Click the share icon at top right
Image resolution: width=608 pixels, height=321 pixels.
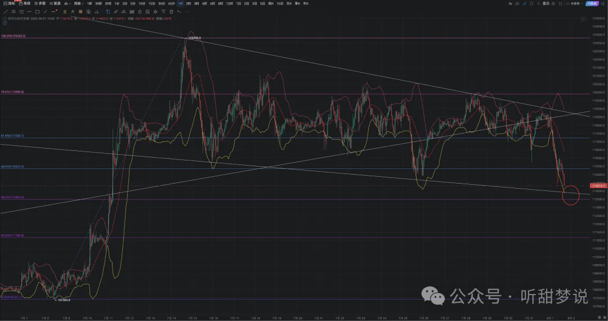(602, 3)
